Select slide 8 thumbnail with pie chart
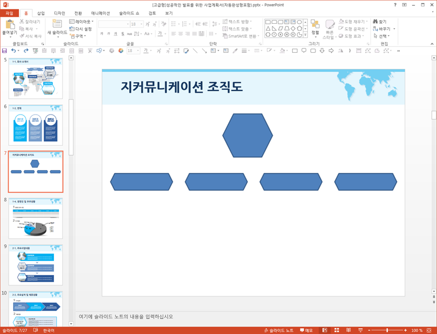The width and height of the screenshot is (437, 334). tap(36, 218)
